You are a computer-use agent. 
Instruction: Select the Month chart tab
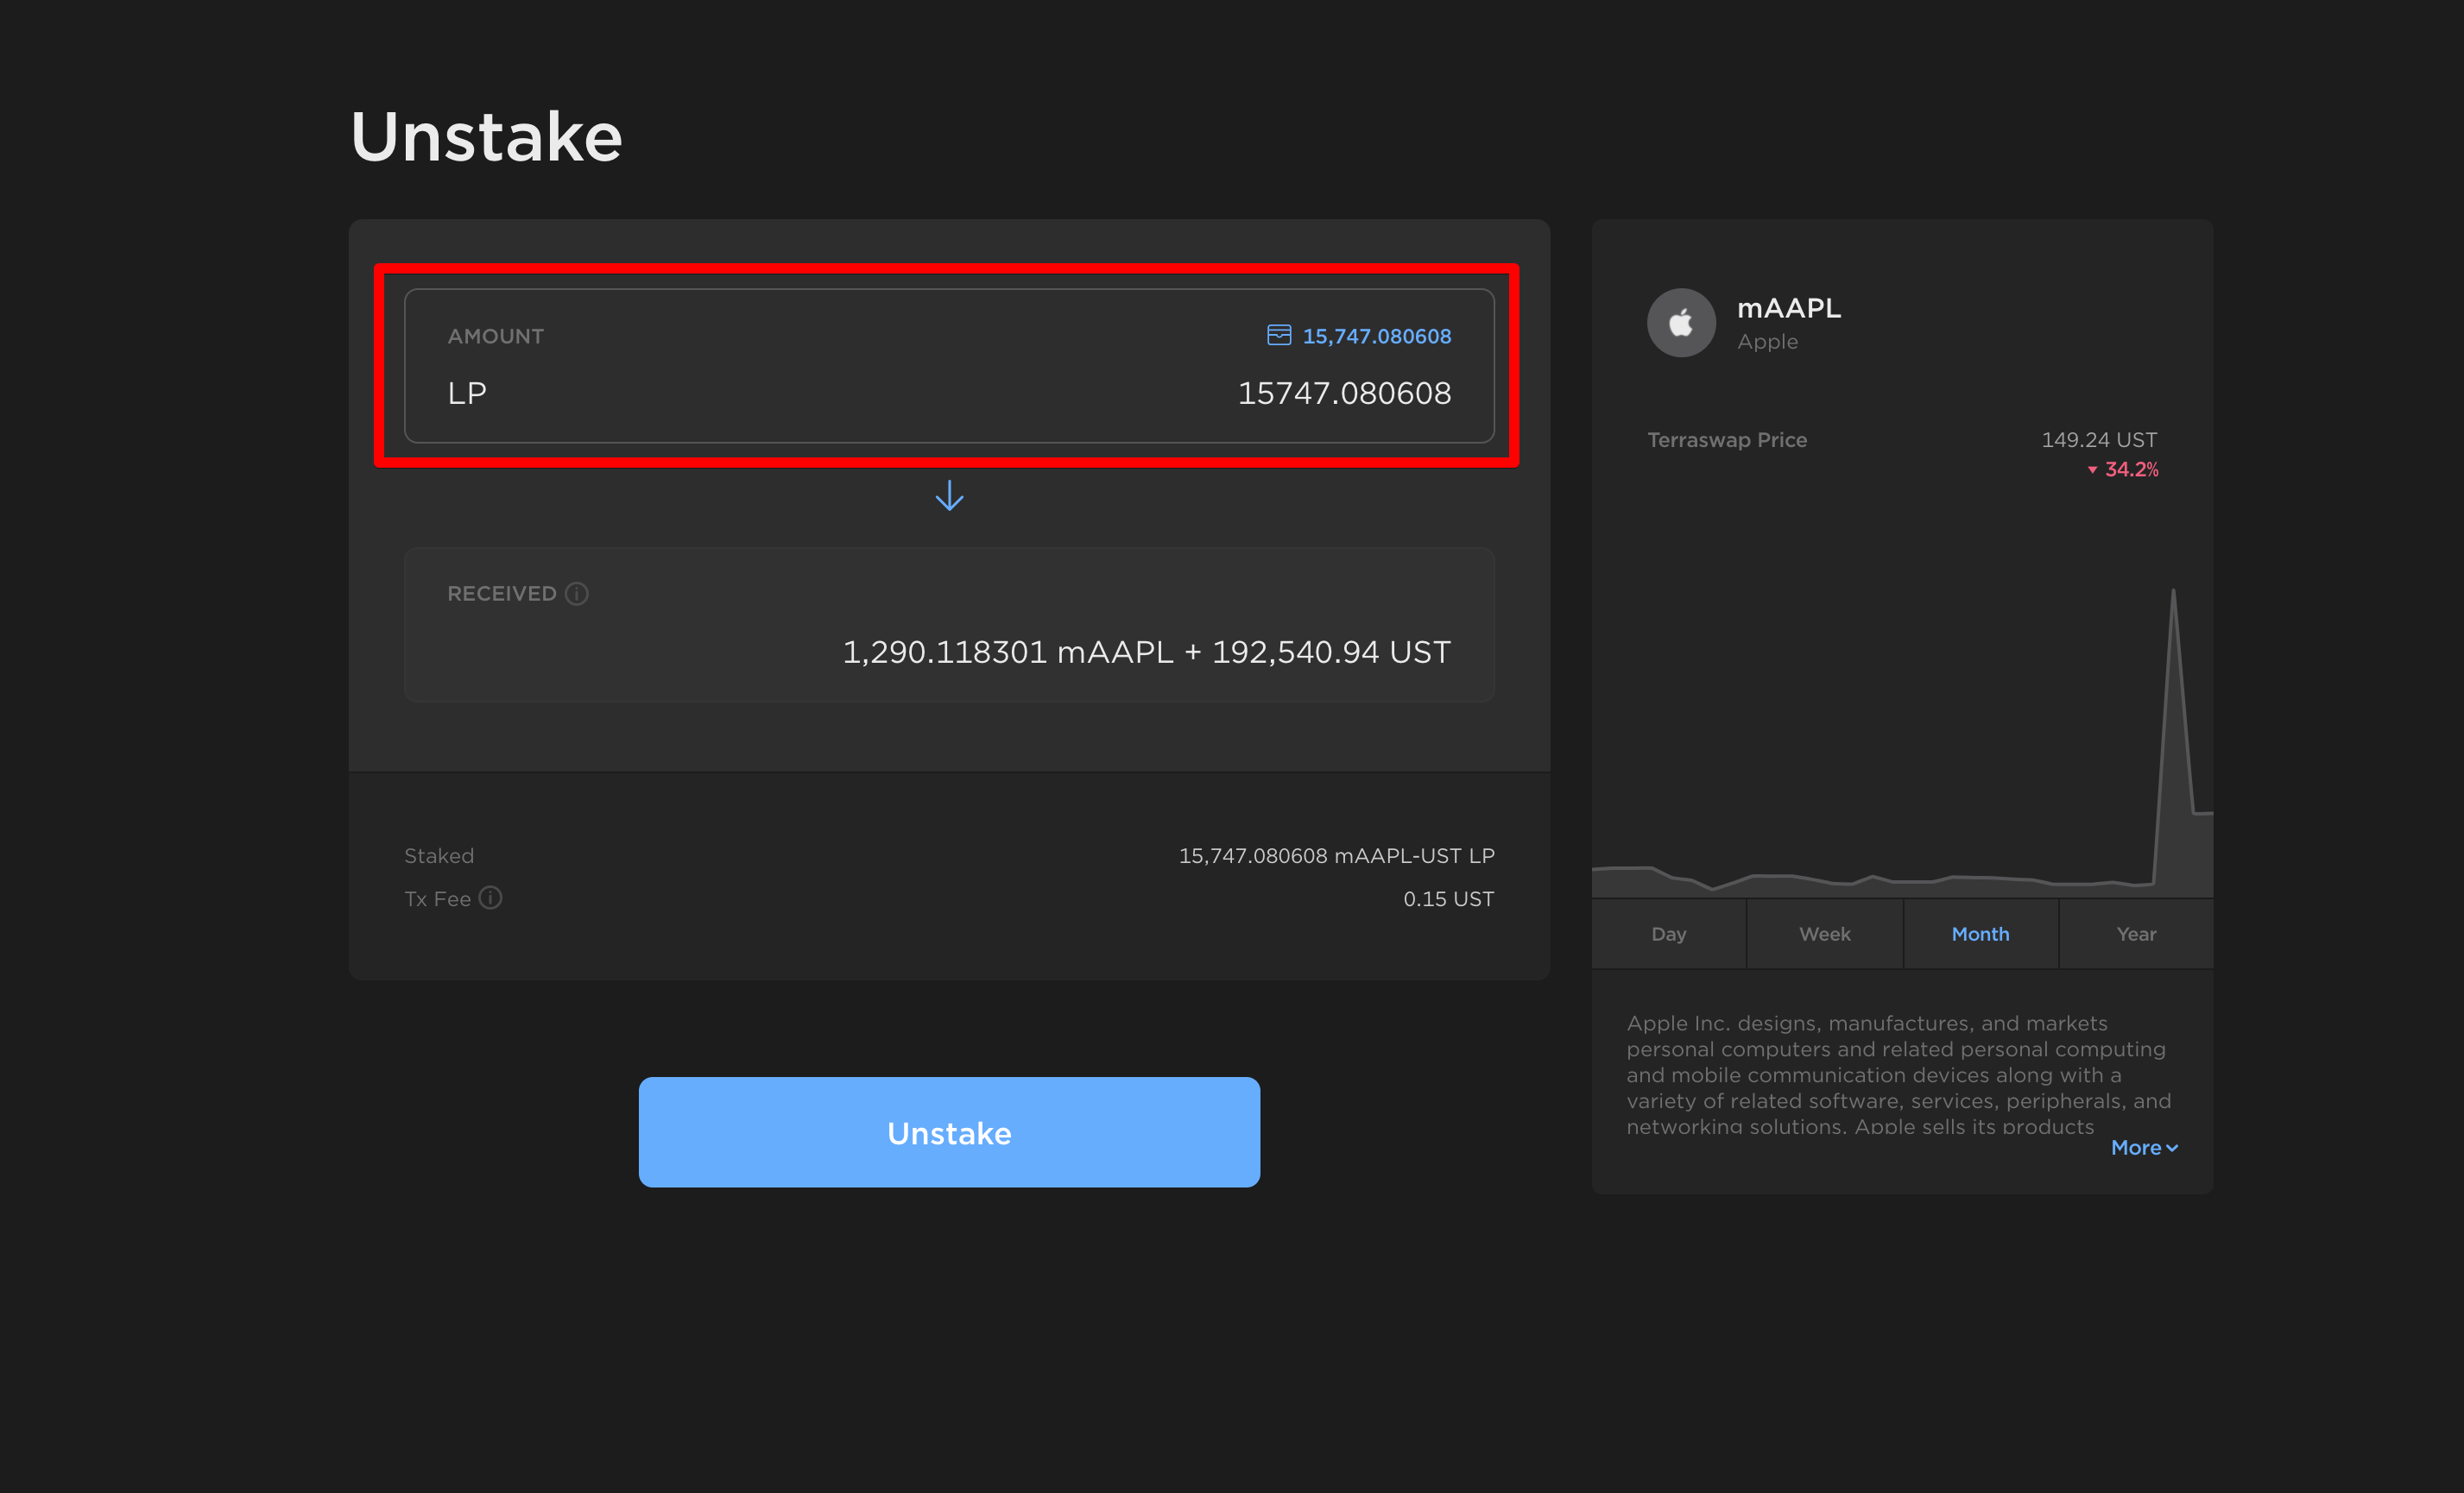tap(1980, 934)
